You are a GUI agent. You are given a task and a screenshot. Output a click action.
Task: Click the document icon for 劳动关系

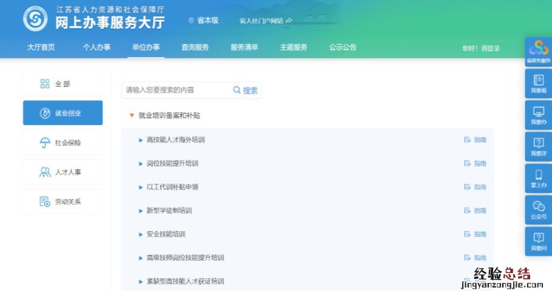(x=45, y=202)
